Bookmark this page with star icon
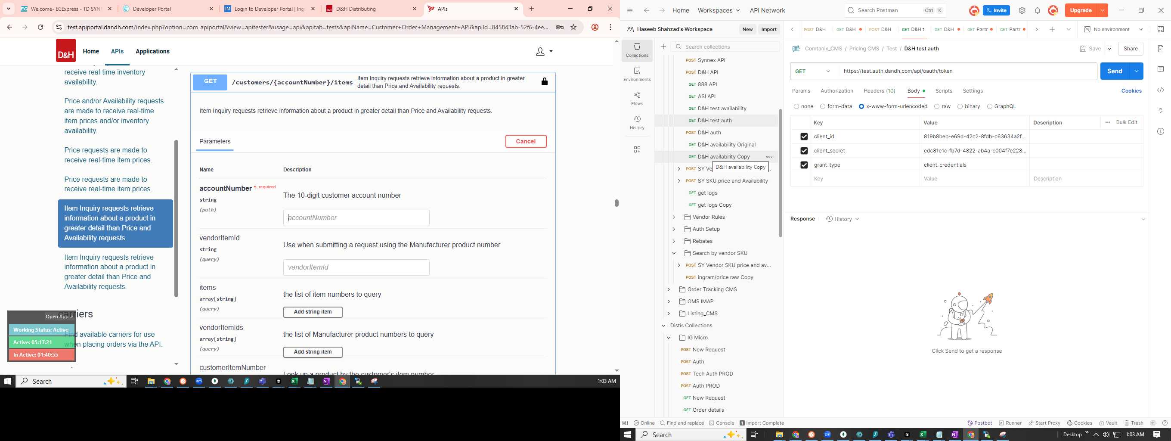 pos(574,27)
